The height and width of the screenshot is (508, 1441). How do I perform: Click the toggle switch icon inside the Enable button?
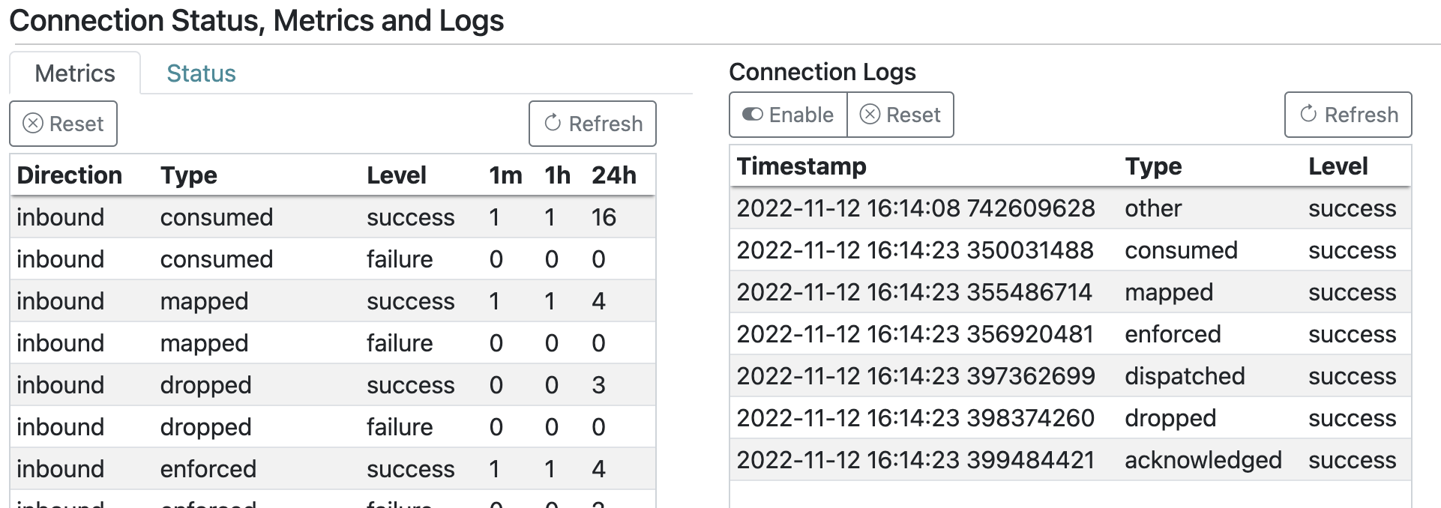pos(752,115)
